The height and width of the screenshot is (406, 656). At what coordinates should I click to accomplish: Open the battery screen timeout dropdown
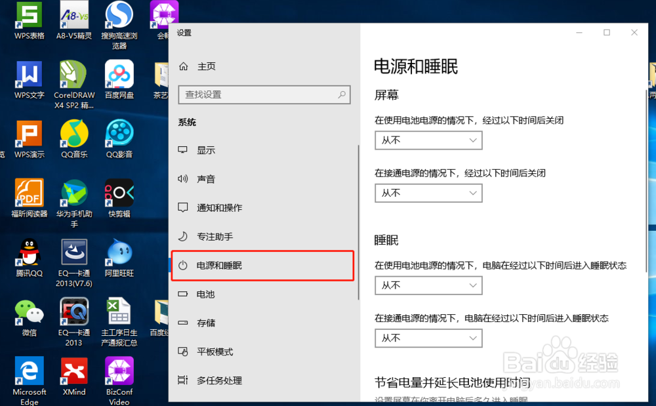[428, 140]
